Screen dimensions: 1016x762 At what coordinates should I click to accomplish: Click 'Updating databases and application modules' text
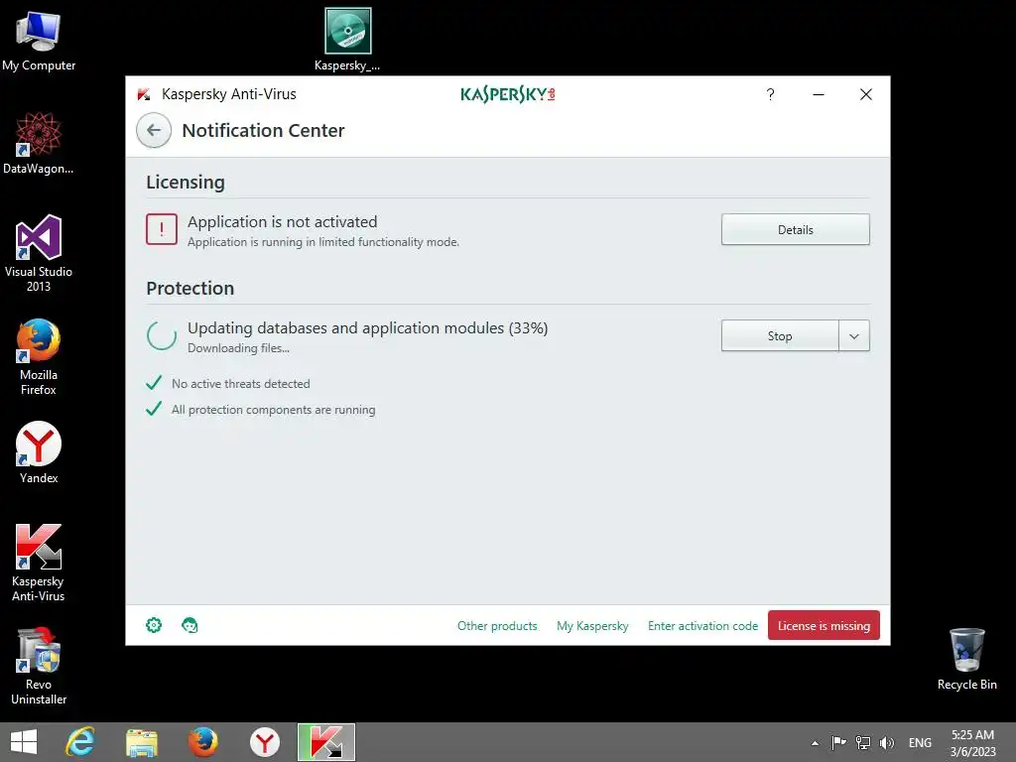pyautogui.click(x=367, y=327)
